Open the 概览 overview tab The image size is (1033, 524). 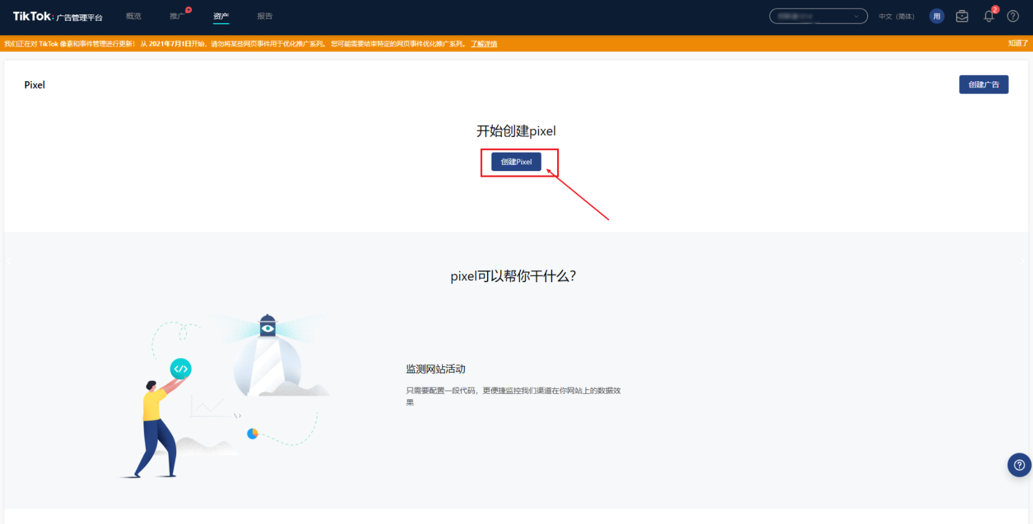(133, 16)
